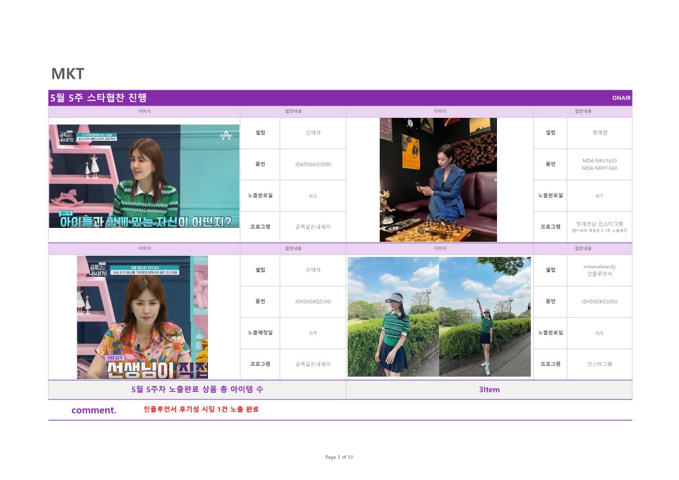This screenshot has width=679, height=480.
Task: Select the celebrity minenabeauty 인플루언서
Action: coord(600,270)
